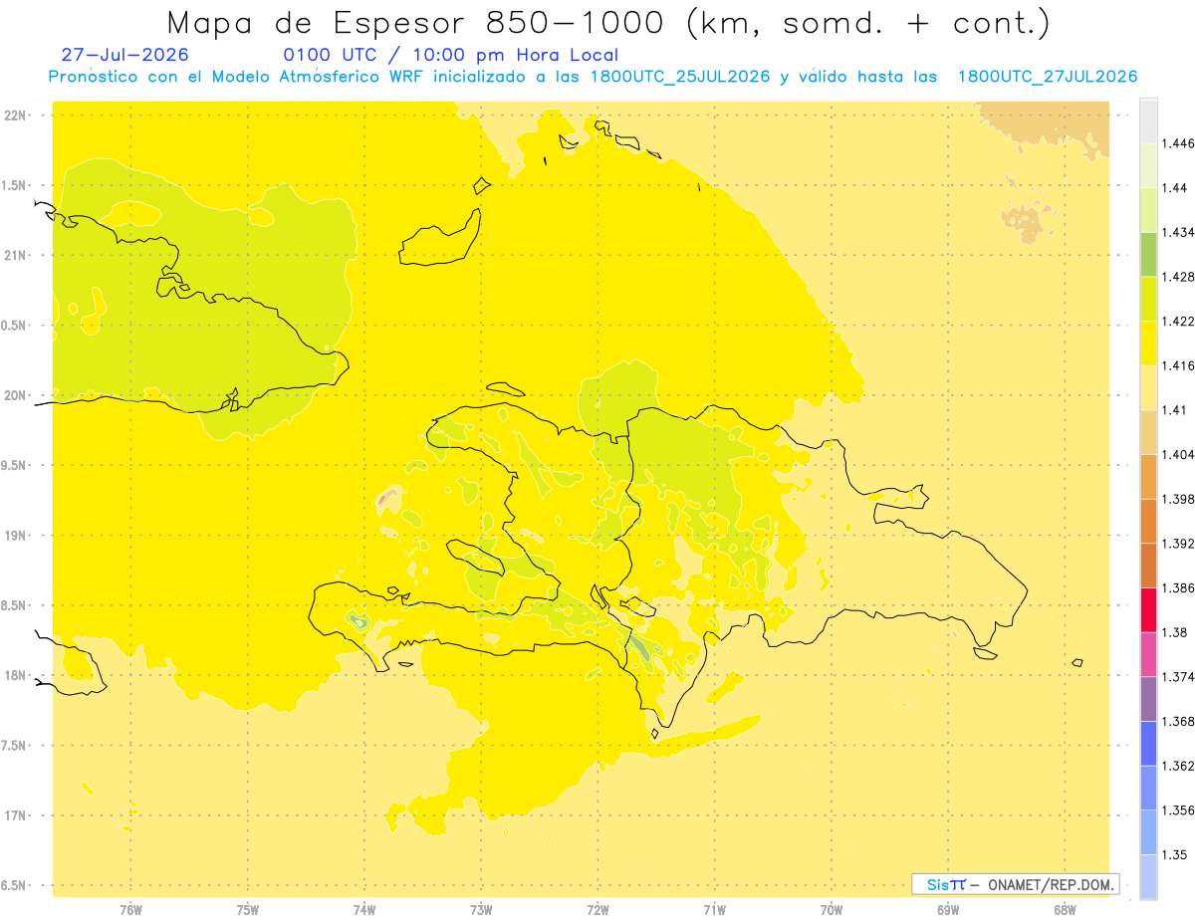Select the '1800UTC_25JUL2026' initialization timestamp
The width and height of the screenshot is (1195, 923).
coord(680,77)
